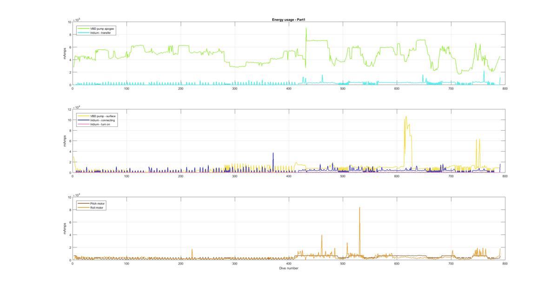Click the 'mAmps' y-label of middle plot
This screenshot has height=292, width=558.
coord(65,141)
